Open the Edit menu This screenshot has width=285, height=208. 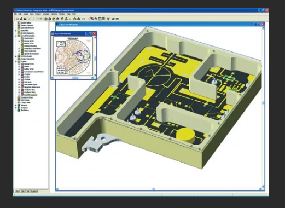[x=20, y=14]
